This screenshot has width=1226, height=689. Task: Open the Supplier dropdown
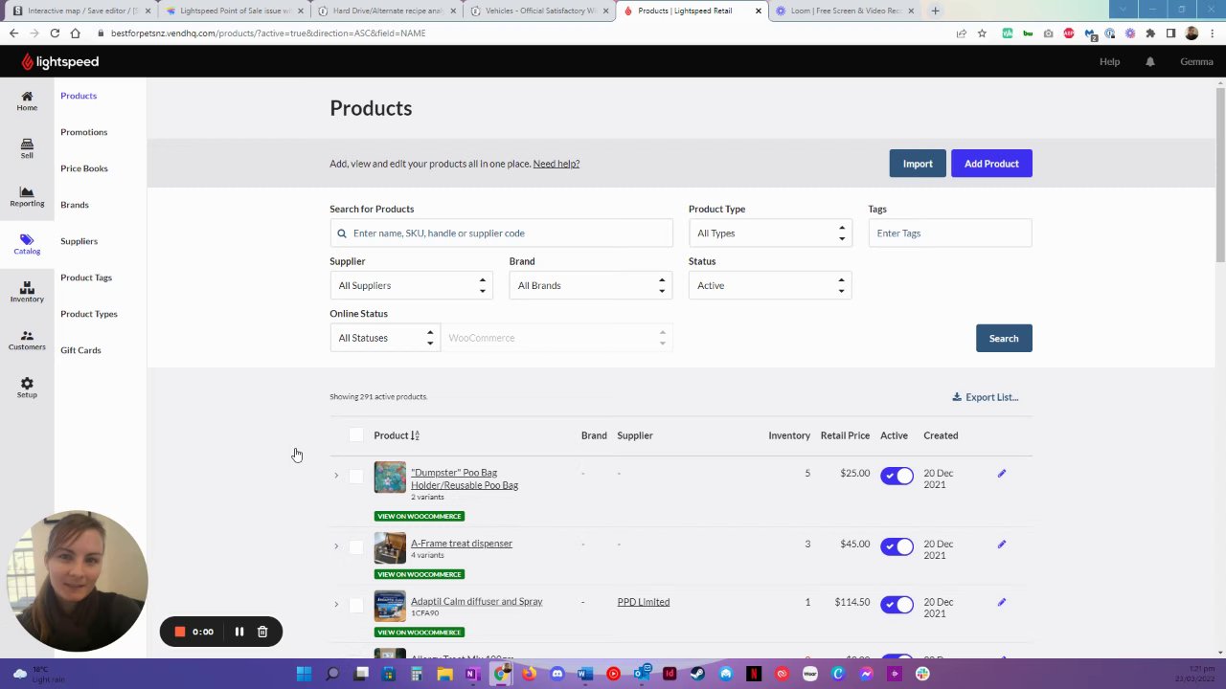411,285
